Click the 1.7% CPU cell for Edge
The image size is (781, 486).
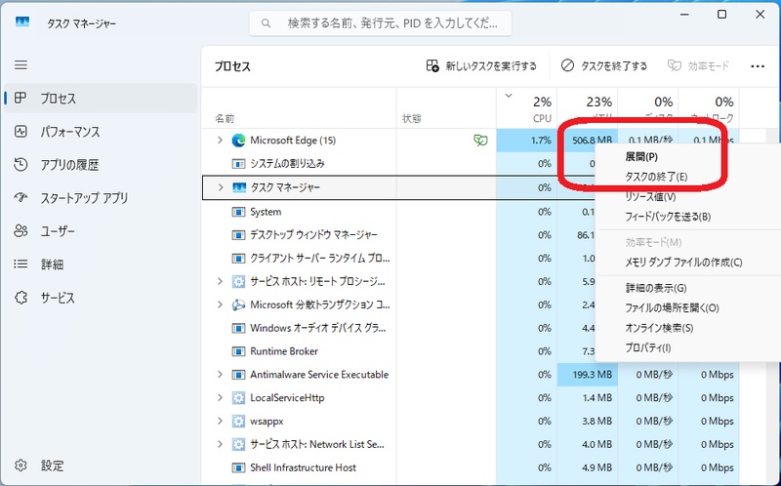tap(527, 141)
